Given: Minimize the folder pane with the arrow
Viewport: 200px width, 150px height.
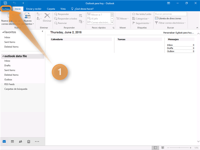Looking at the screenshot, I should (x=43, y=31).
